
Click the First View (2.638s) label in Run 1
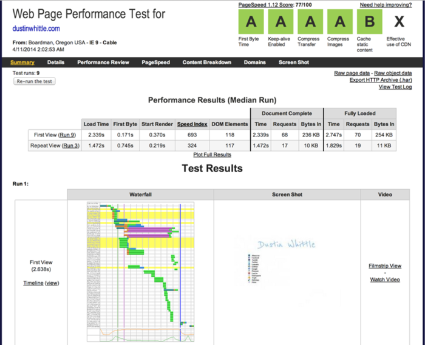41,266
